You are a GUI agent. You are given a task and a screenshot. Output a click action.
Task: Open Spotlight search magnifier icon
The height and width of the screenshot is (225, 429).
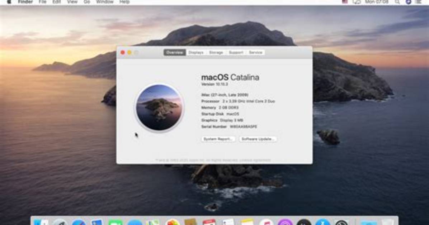(x=397, y=2)
